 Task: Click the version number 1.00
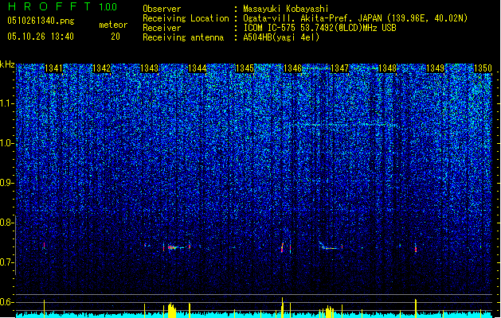[x=108, y=7]
